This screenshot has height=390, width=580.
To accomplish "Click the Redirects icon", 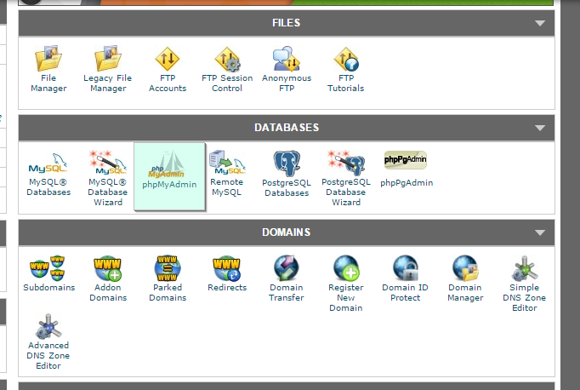I will (x=227, y=268).
